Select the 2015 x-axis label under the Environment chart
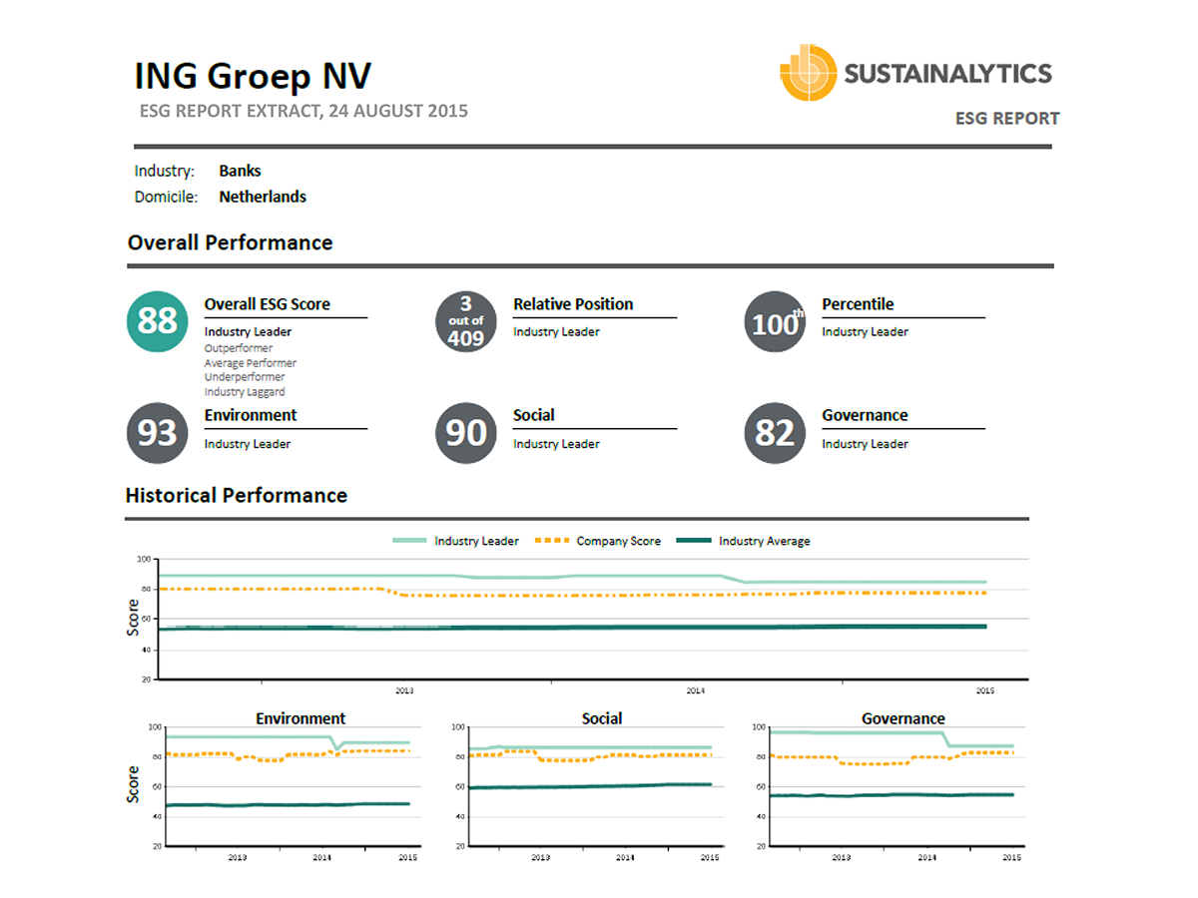The height and width of the screenshot is (898, 1198). (408, 857)
